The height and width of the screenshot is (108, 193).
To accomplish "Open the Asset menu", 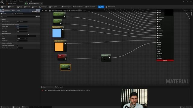I will click(15, 1).
